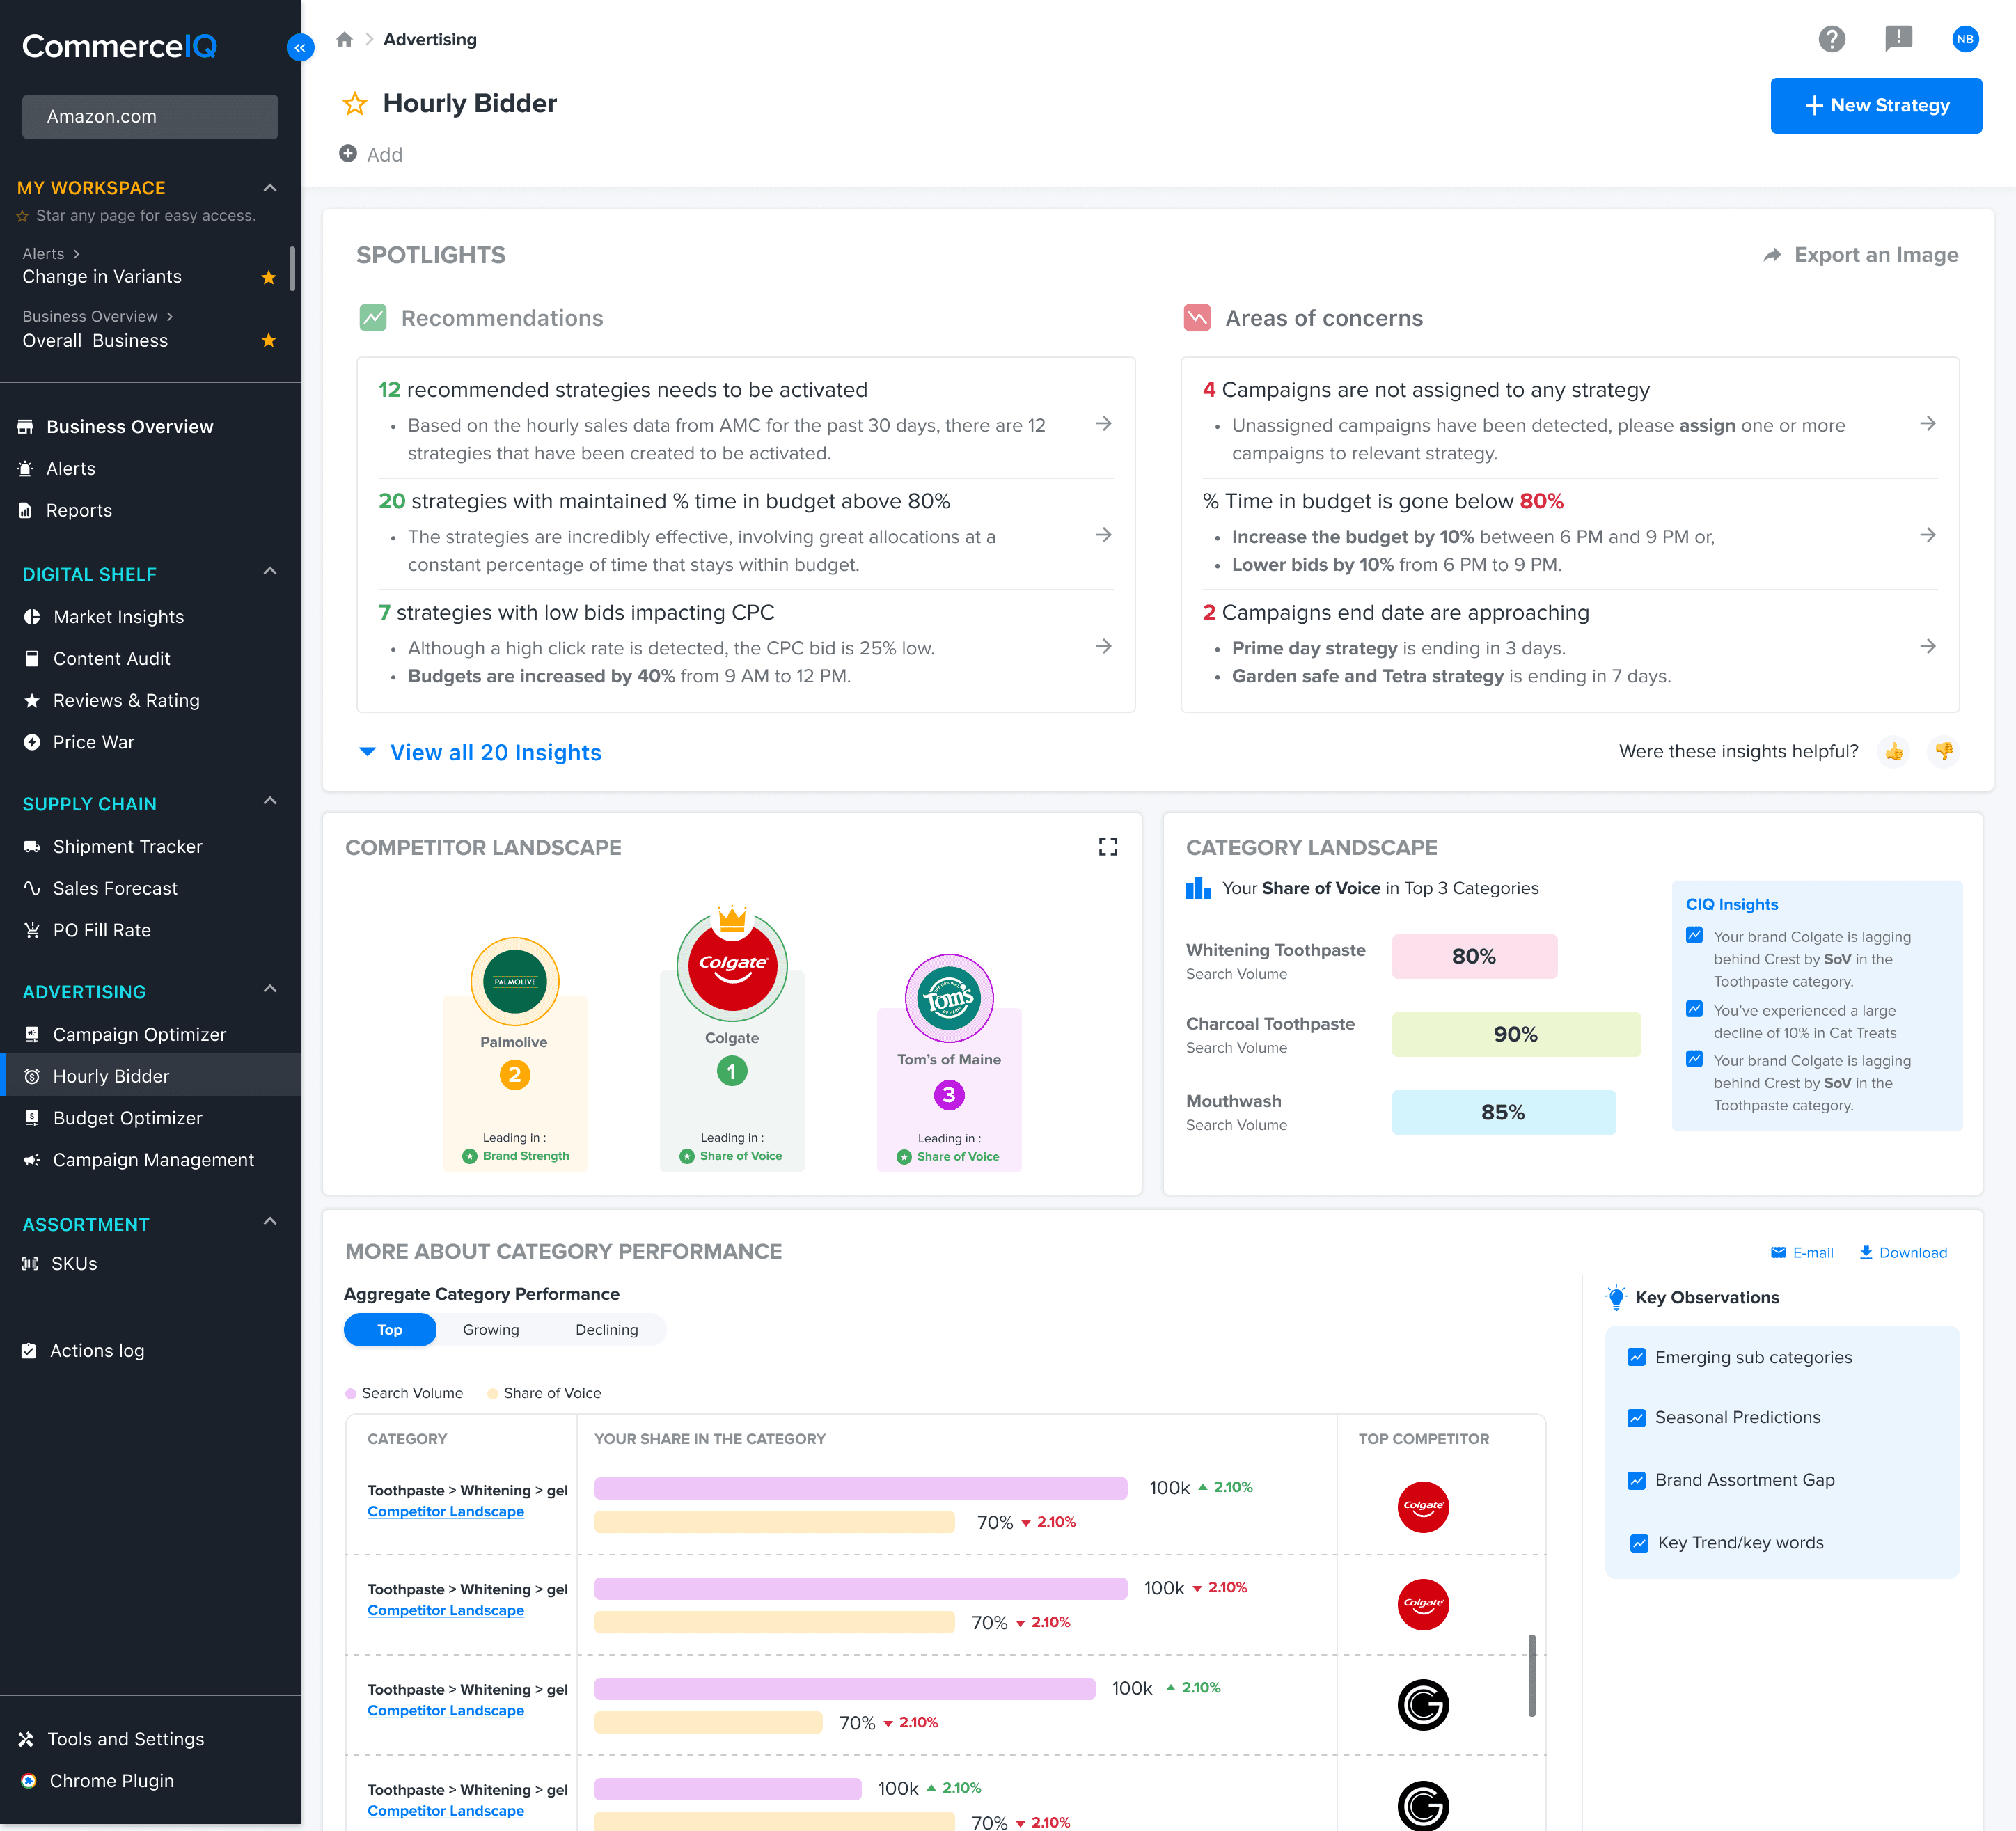This screenshot has height=1831, width=2016.
Task: Toggle Brand Assortment Gap checkbox
Action: click(1636, 1480)
